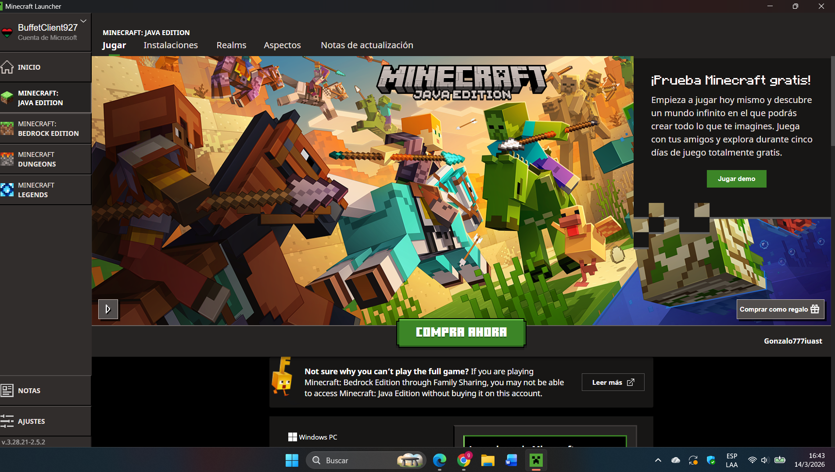Open Microsoft Edge from the taskbar
The width and height of the screenshot is (835, 472).
pyautogui.click(x=440, y=460)
